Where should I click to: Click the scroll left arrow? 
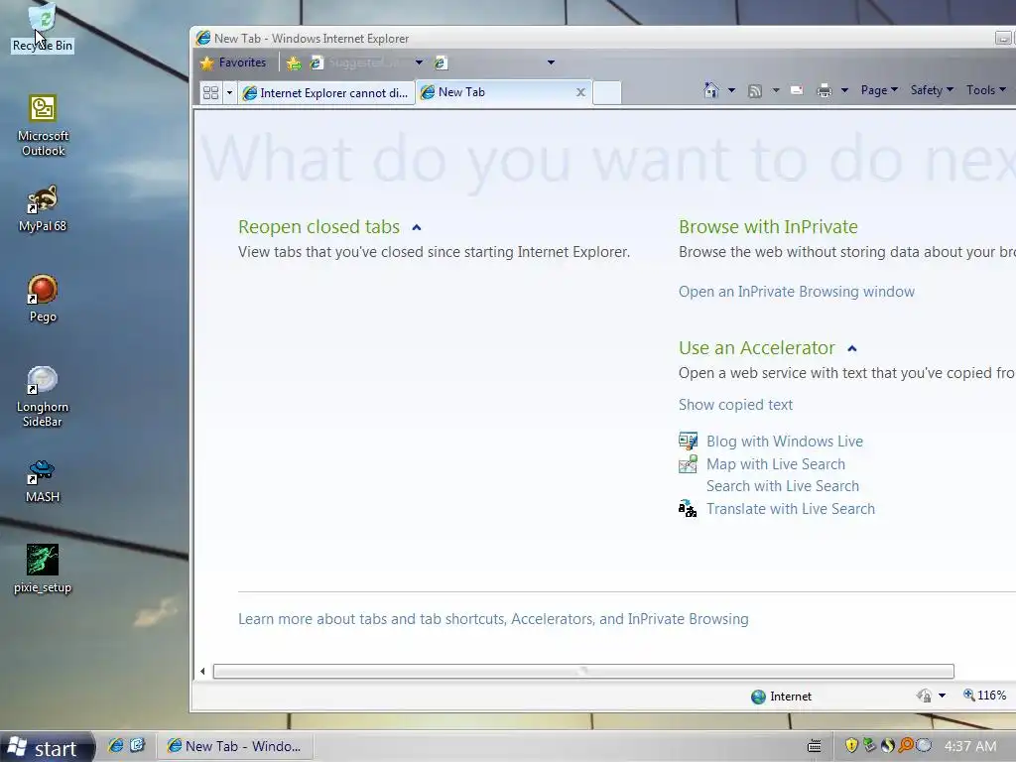[x=202, y=672]
